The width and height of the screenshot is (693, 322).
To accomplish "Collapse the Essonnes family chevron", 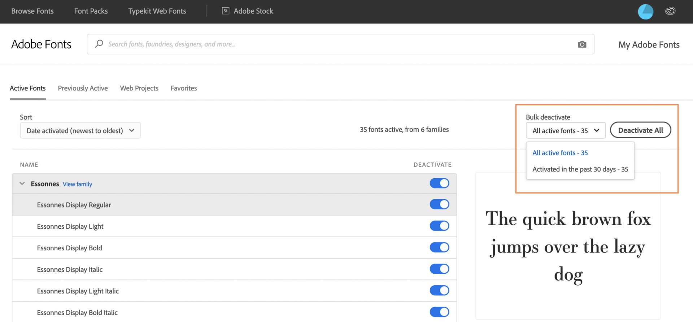I will click(x=22, y=184).
